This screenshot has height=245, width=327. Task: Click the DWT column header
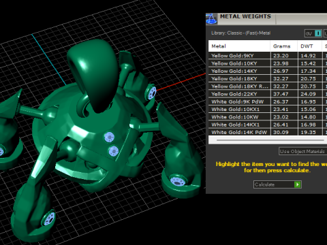click(310, 46)
